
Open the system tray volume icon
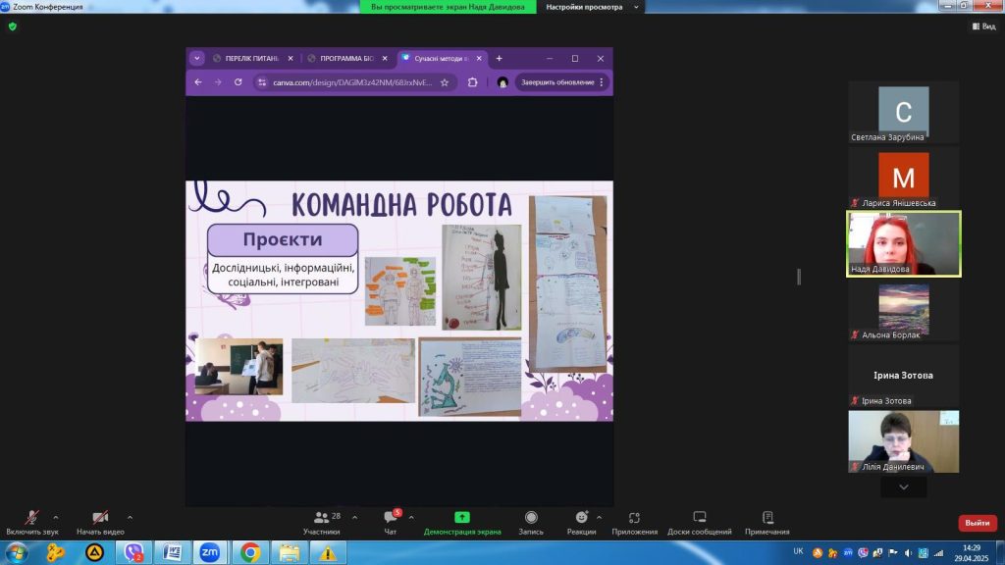(908, 553)
